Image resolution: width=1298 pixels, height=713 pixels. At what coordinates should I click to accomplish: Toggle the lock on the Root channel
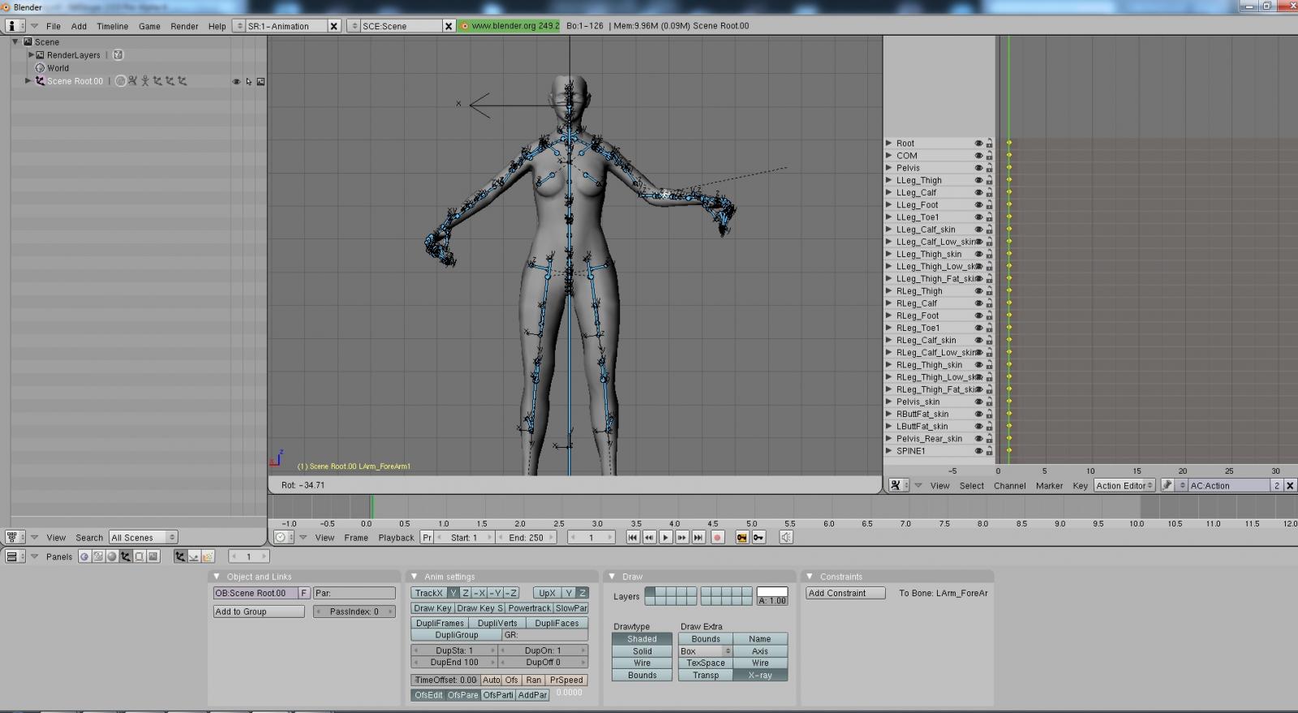point(989,144)
